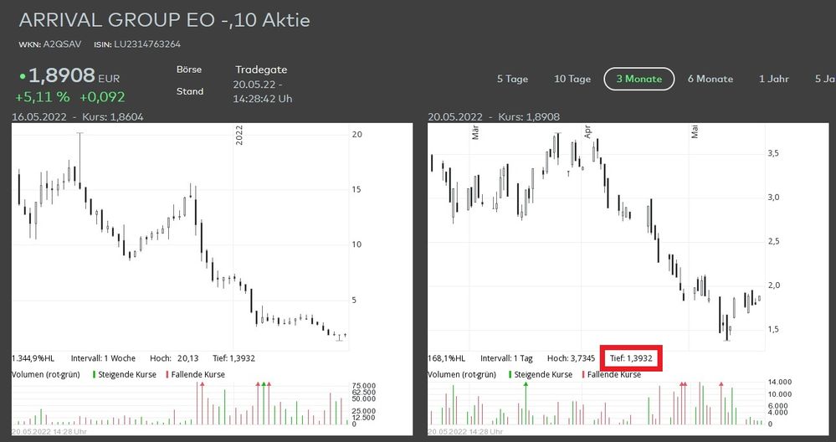
Task: Click the Tradegate exchange name
Action: [x=261, y=69]
